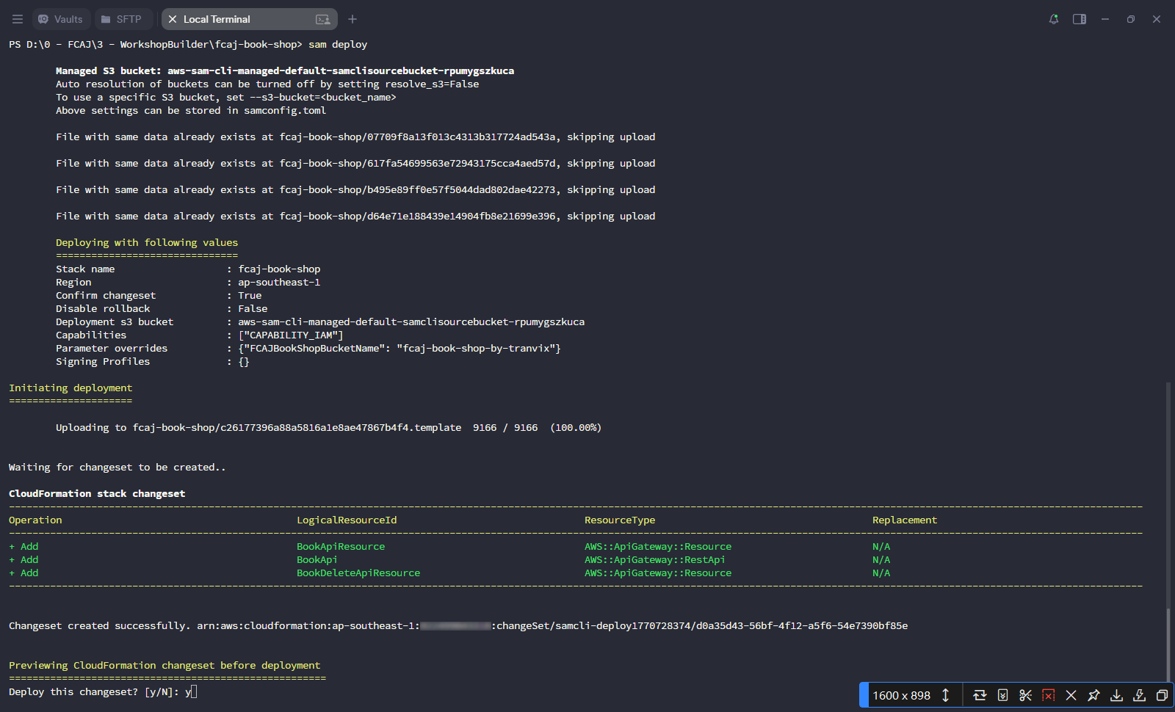The width and height of the screenshot is (1175, 712).
Task: Click the region value 'ap-southeast-1'
Action: (279, 283)
